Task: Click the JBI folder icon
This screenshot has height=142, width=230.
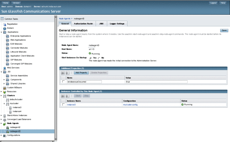Action: coord(5,72)
